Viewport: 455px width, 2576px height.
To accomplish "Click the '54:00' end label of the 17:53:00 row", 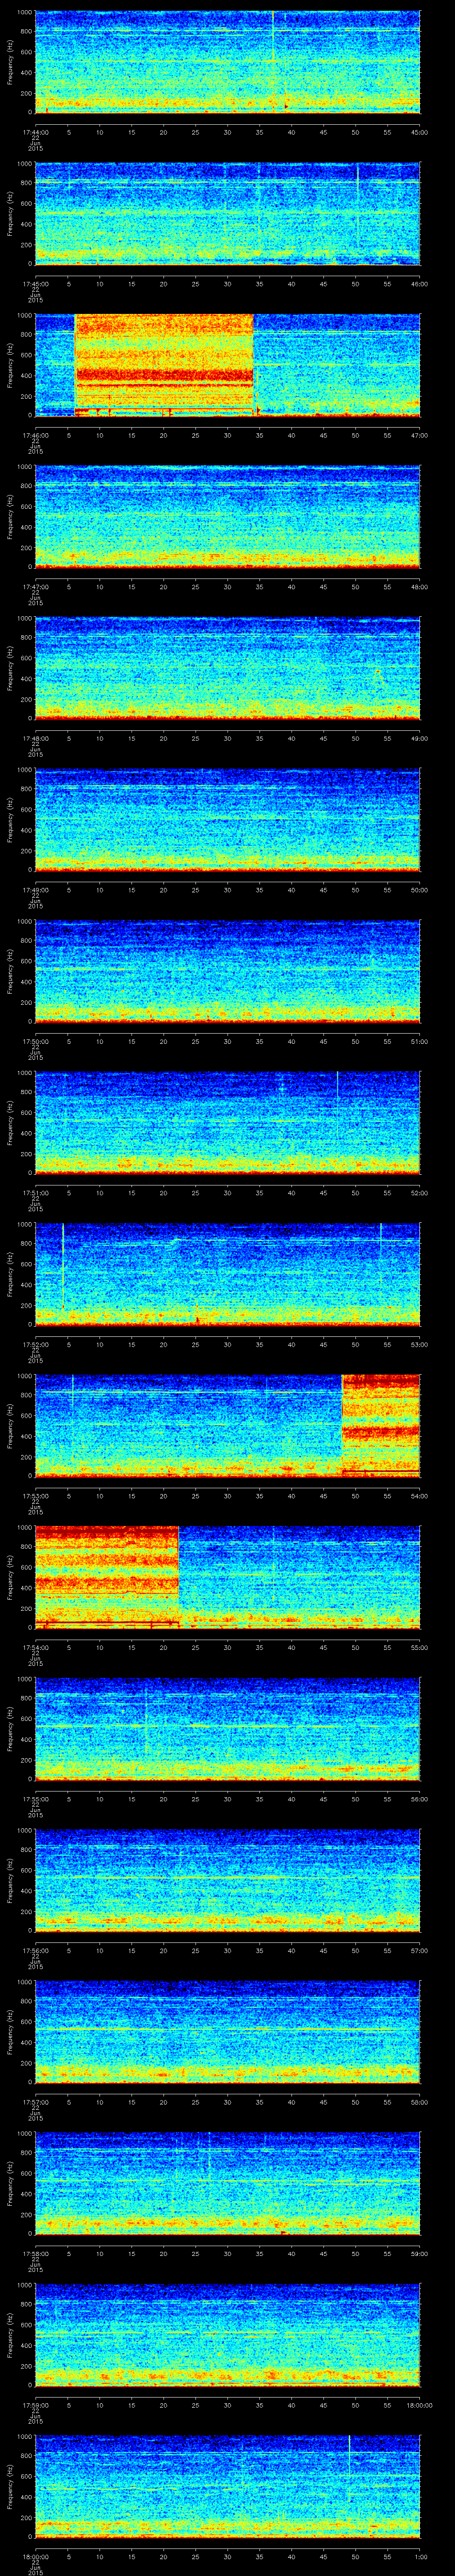I will point(420,1495).
